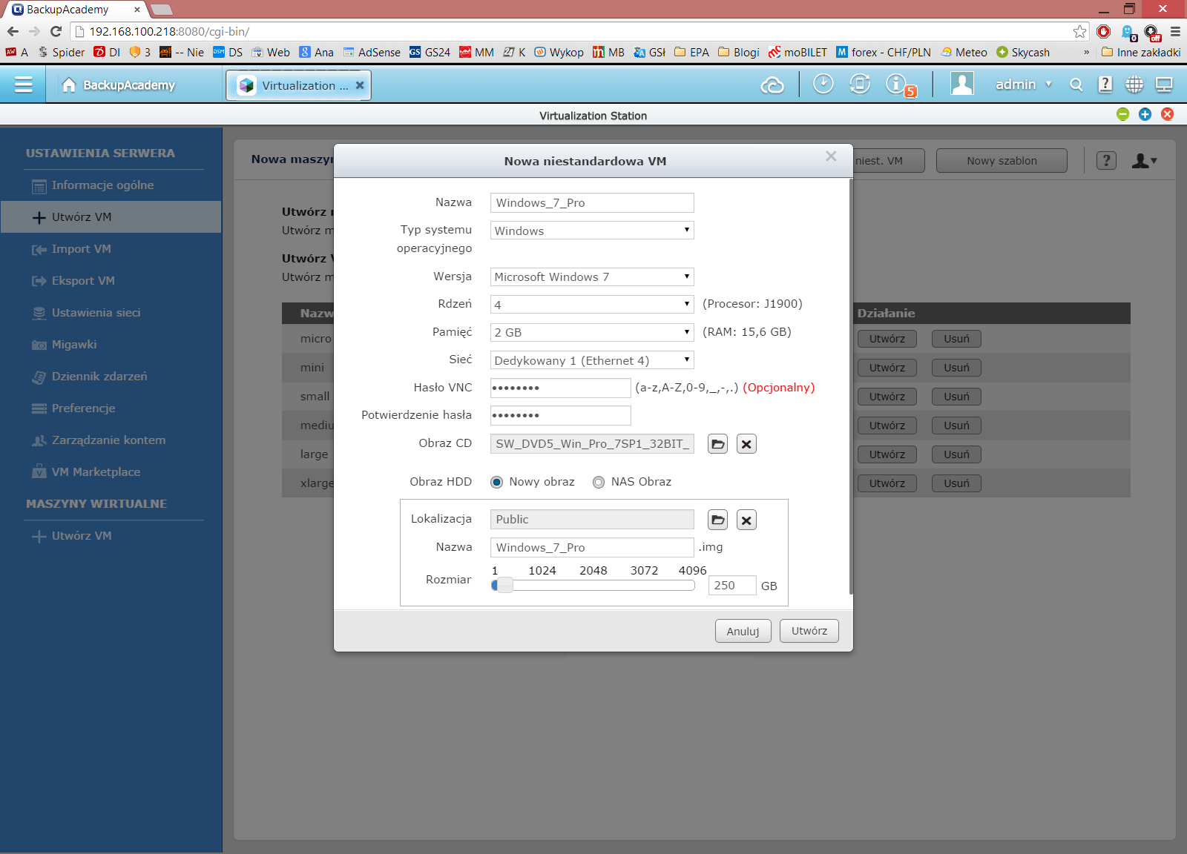Show more bookmarks chevron
This screenshot has height=854, width=1187.
click(x=1086, y=52)
